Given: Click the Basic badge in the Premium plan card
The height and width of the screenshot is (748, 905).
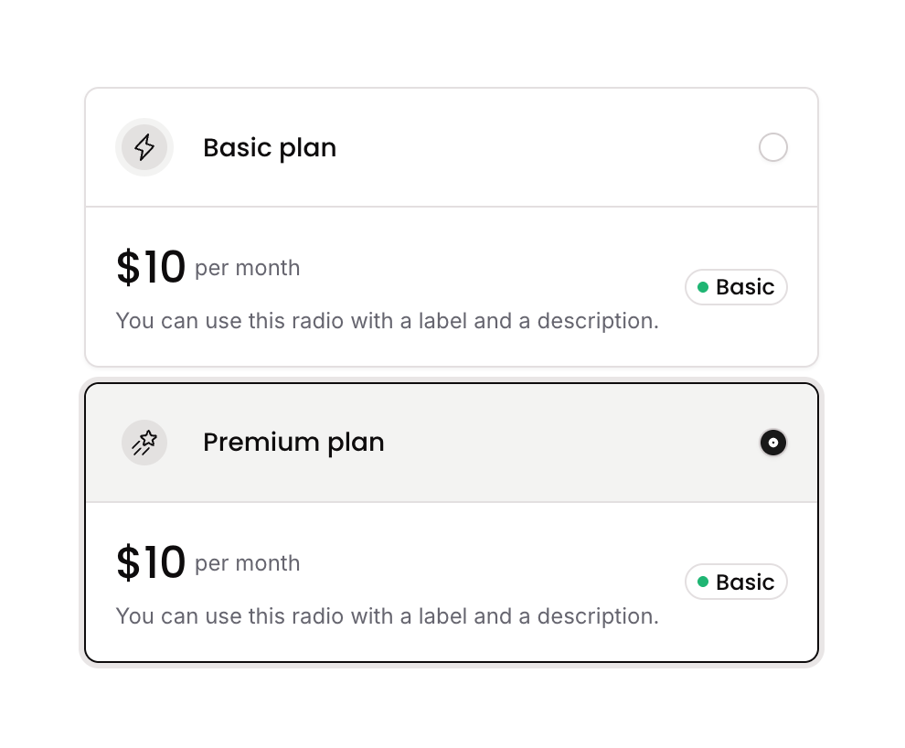Looking at the screenshot, I should pyautogui.click(x=737, y=582).
